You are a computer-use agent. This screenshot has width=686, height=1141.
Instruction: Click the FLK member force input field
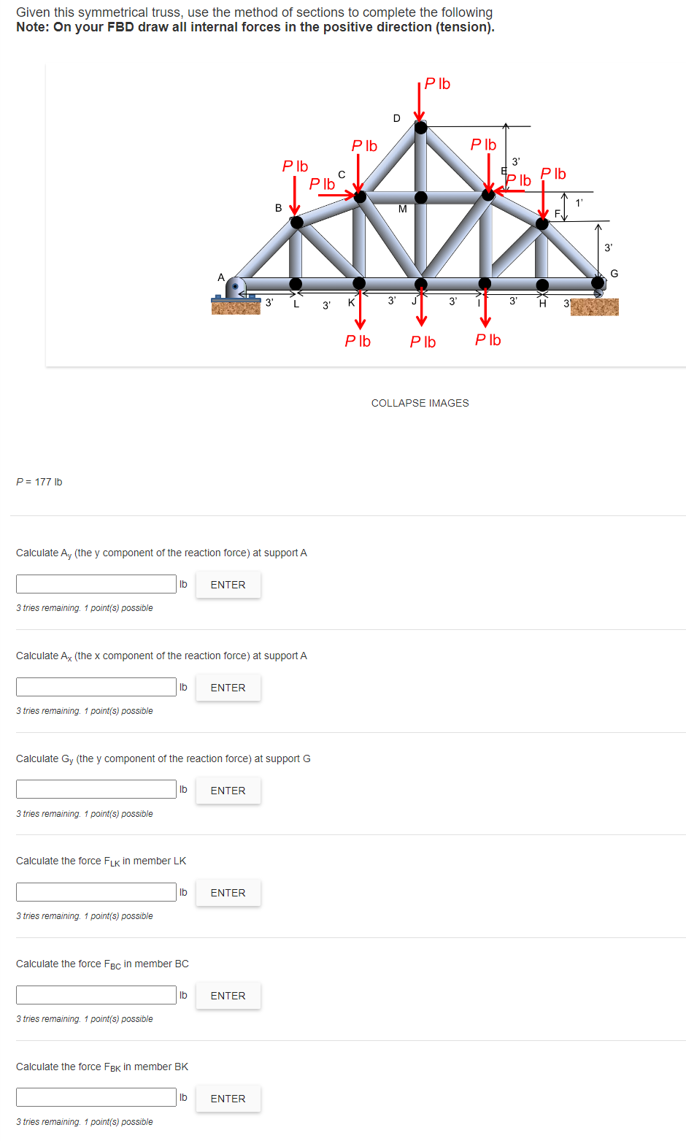(x=96, y=891)
